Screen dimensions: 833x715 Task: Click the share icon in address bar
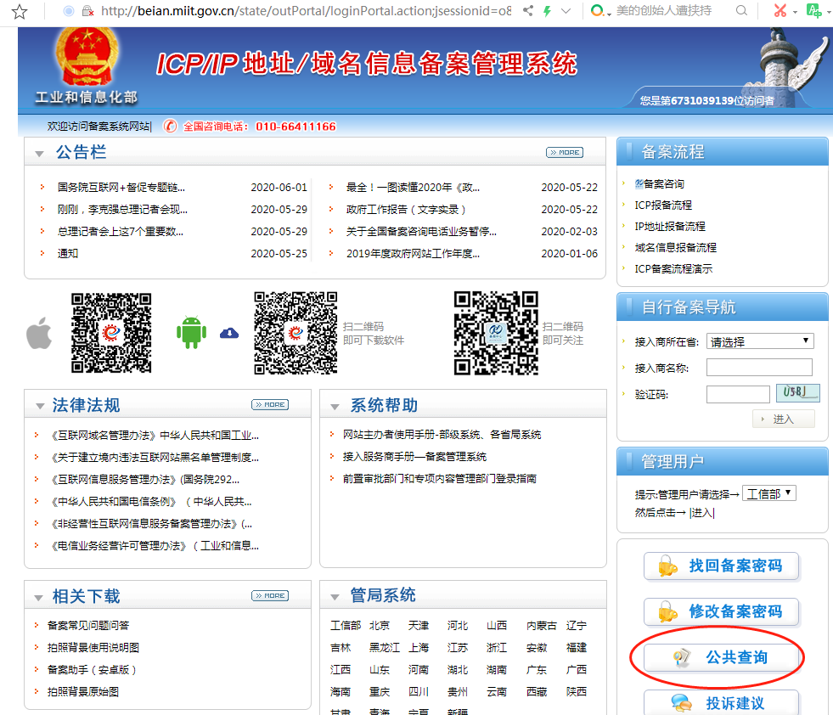527,11
